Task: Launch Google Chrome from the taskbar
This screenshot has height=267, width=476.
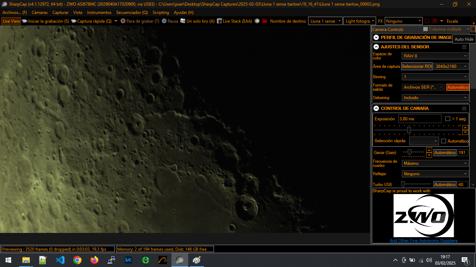Action: [x=77, y=260]
